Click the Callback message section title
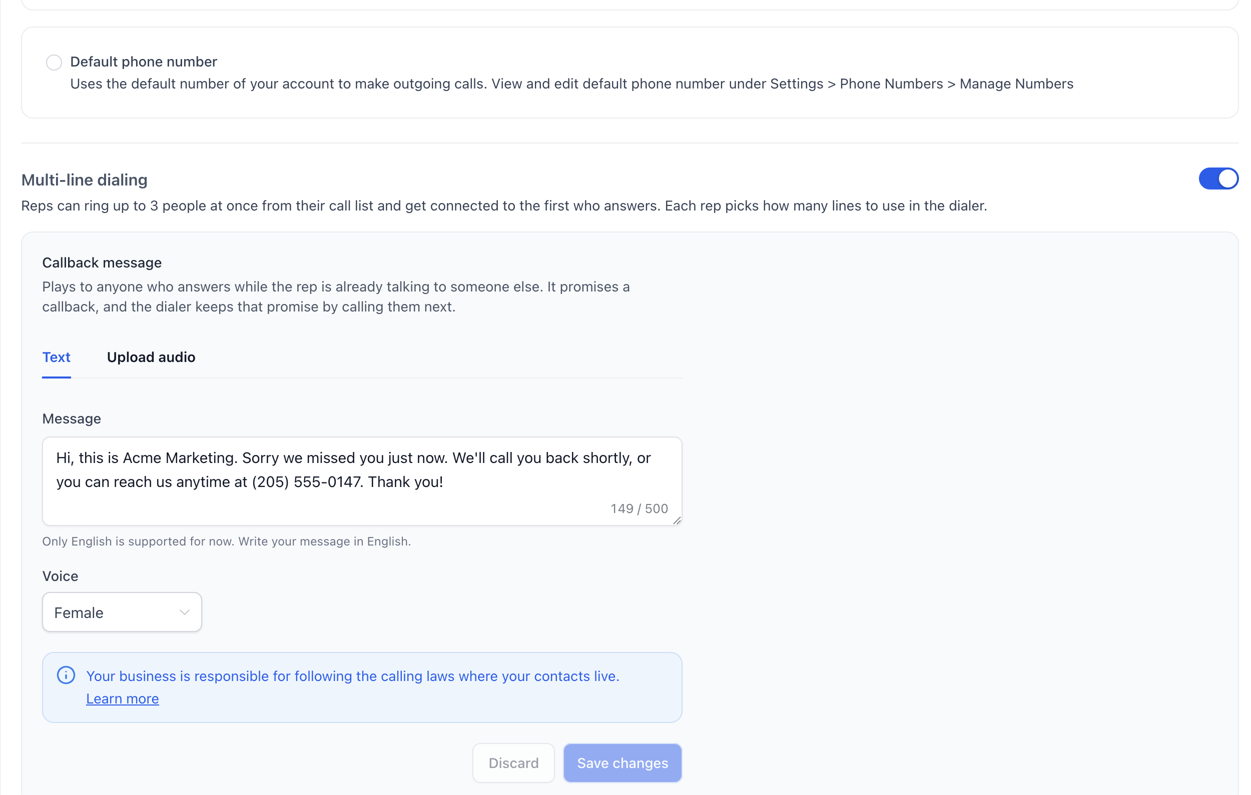This screenshot has height=795, width=1251. click(102, 262)
